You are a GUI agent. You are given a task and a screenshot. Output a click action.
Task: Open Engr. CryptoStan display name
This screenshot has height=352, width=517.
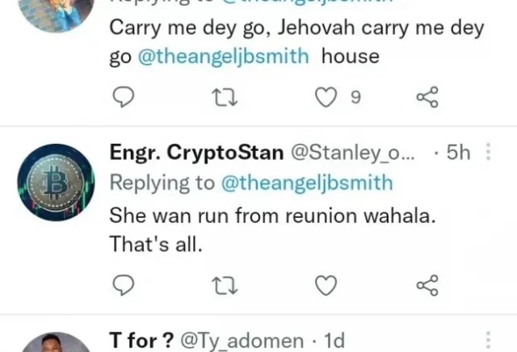(196, 153)
